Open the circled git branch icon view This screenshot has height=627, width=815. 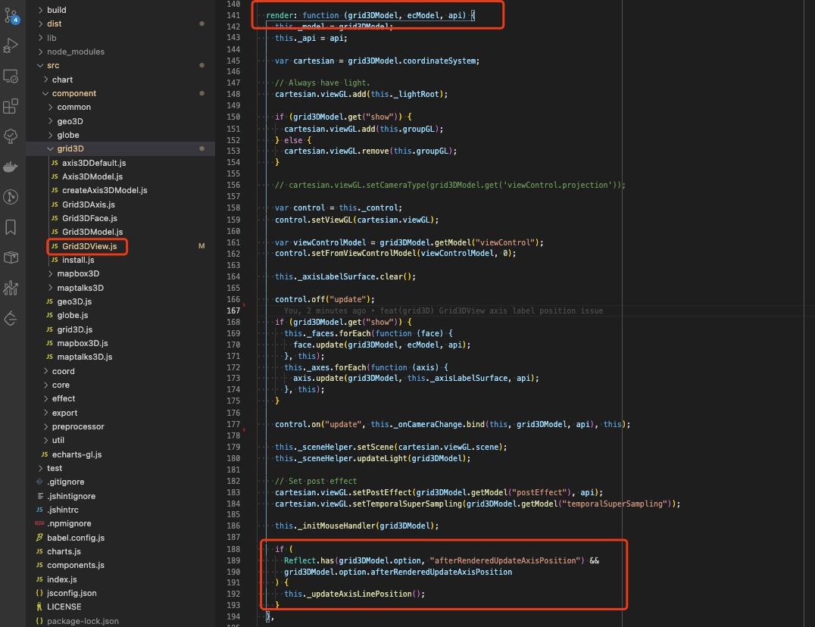click(11, 197)
